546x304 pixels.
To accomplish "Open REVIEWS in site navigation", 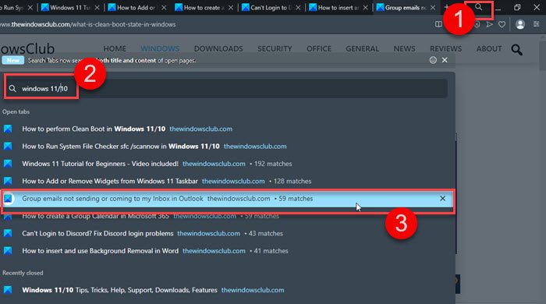I will point(445,48).
